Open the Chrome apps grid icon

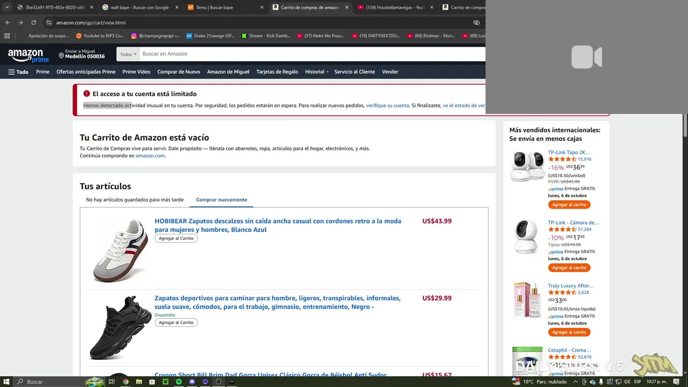pos(7,35)
